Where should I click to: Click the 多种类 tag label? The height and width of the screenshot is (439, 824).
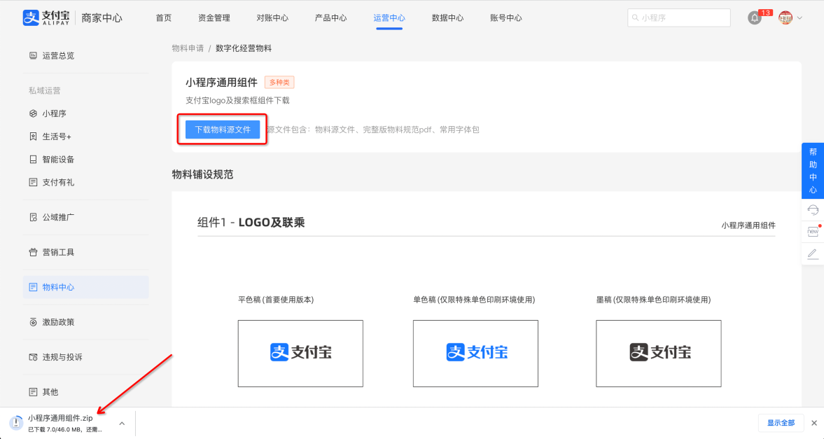(x=279, y=83)
